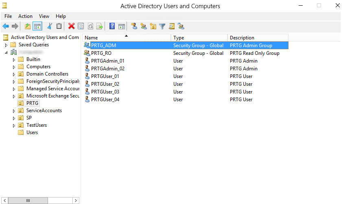This screenshot has width=343, height=204.
Task: Click PRTG Read Only Group description
Action: [x=255, y=53]
